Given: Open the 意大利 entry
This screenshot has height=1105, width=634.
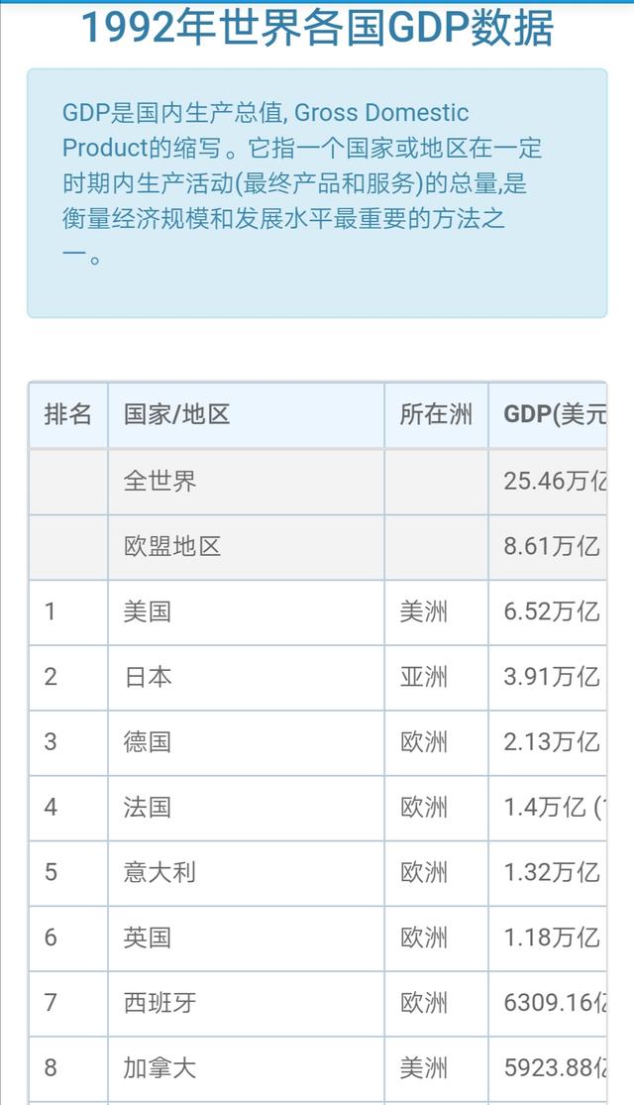Looking at the screenshot, I should tap(159, 872).
